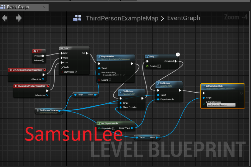
Task: Select the E key input node header
Action: (x=39, y=51)
